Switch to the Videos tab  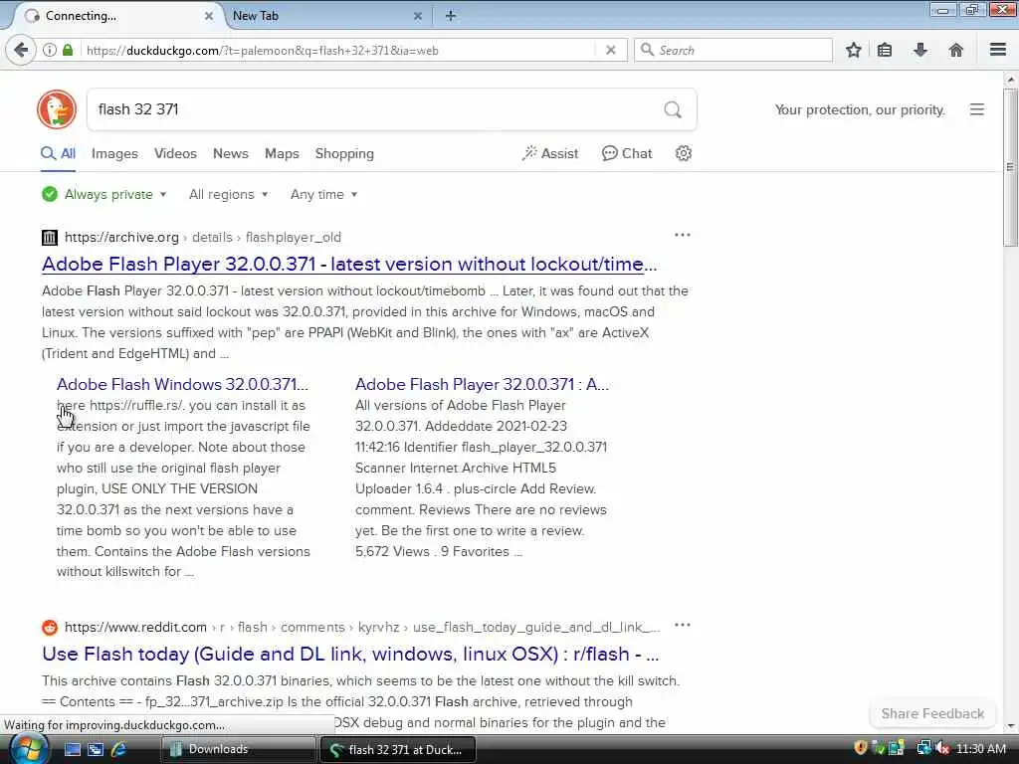[x=175, y=154]
